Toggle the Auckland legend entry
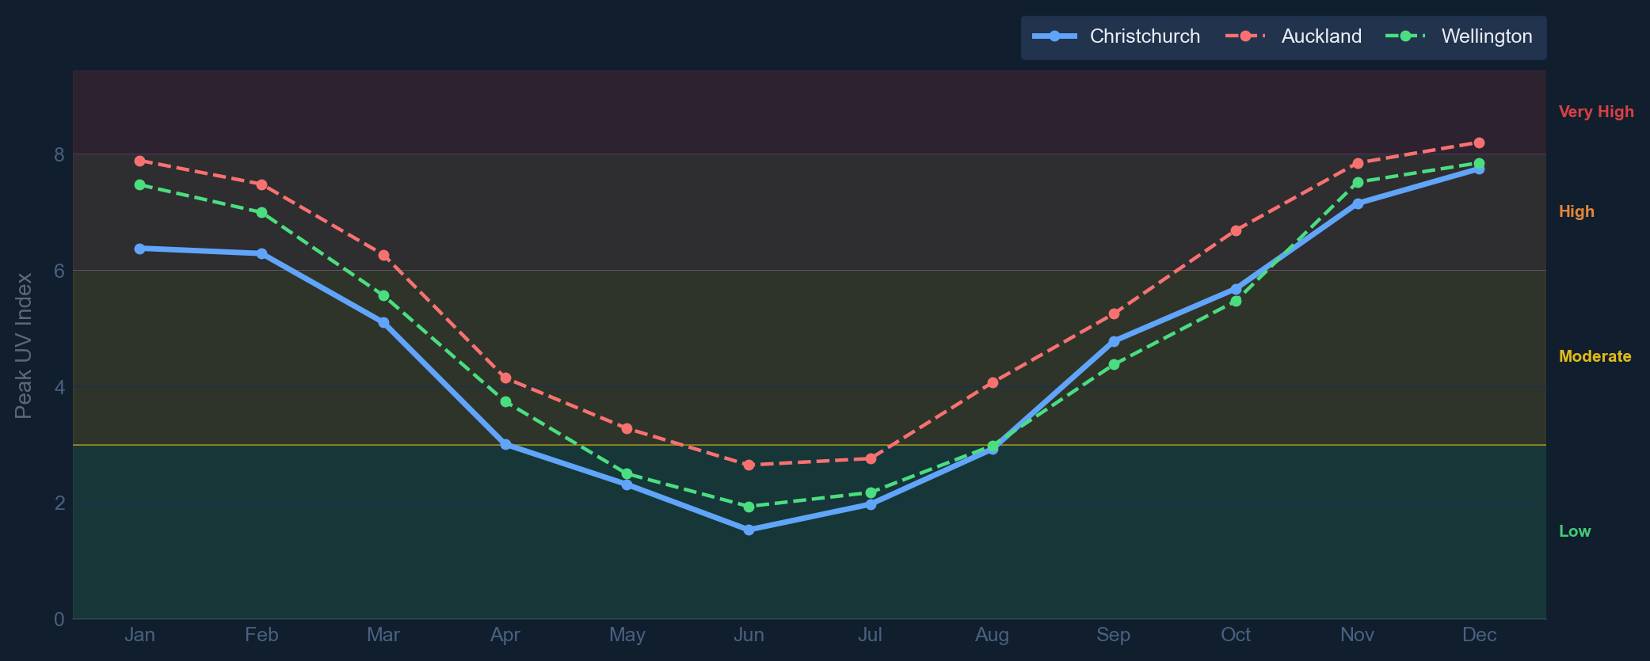The image size is (1650, 661). click(1294, 36)
